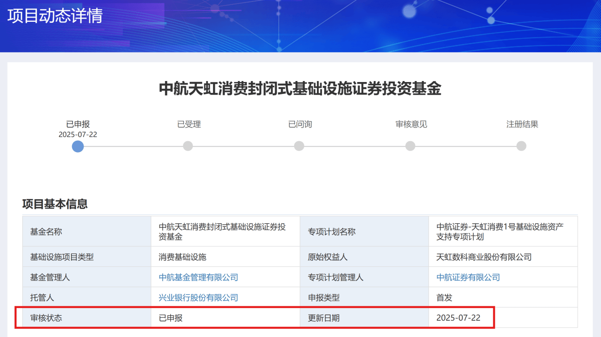Click the 审核意见 progress step circle
Viewport: 601px width, 337px height.
click(410, 146)
